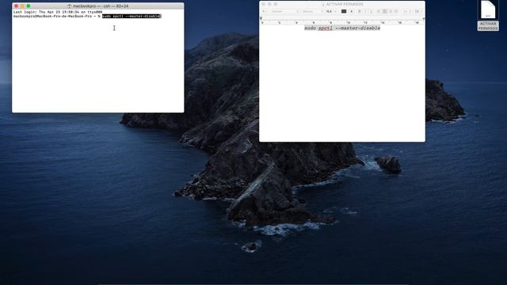Image resolution: width=507 pixels, height=285 pixels.
Task: Center-align text in TextEdit
Action: click(384, 11)
